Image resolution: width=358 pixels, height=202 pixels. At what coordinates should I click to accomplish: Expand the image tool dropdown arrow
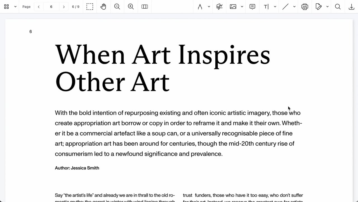click(x=242, y=7)
